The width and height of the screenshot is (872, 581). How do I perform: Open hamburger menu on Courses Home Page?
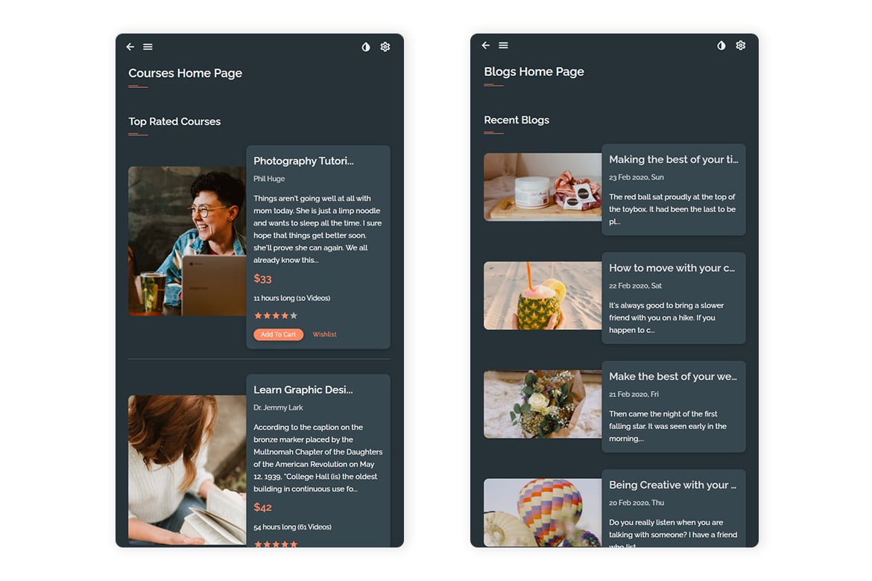148,47
